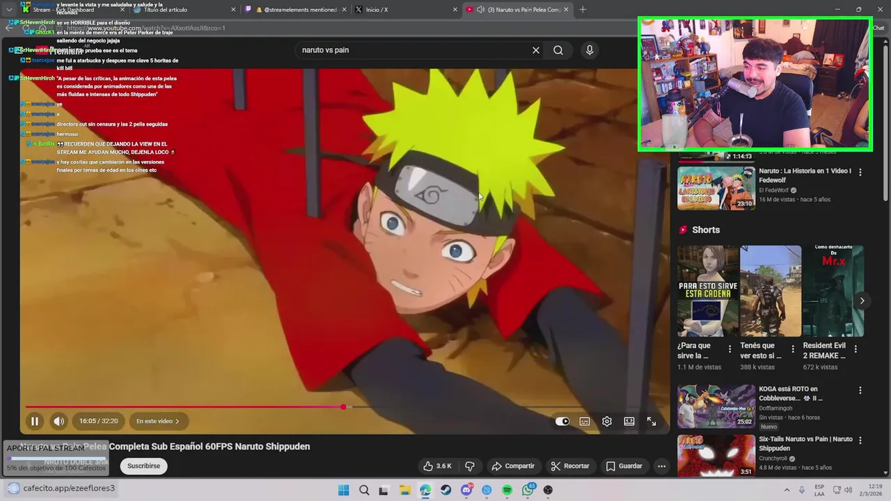
Task: Open 'Naruto : La Historia en 1 Video' thumbnail
Action: tap(716, 188)
